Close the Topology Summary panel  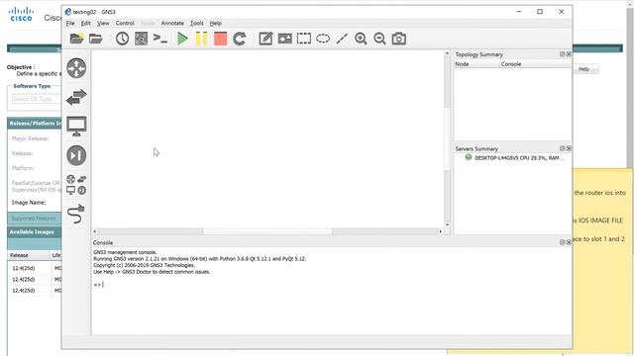pyautogui.click(x=569, y=54)
